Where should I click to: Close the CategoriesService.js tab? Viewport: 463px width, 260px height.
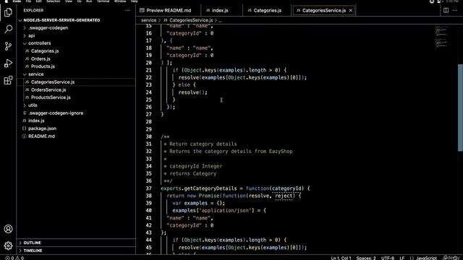[350, 10]
